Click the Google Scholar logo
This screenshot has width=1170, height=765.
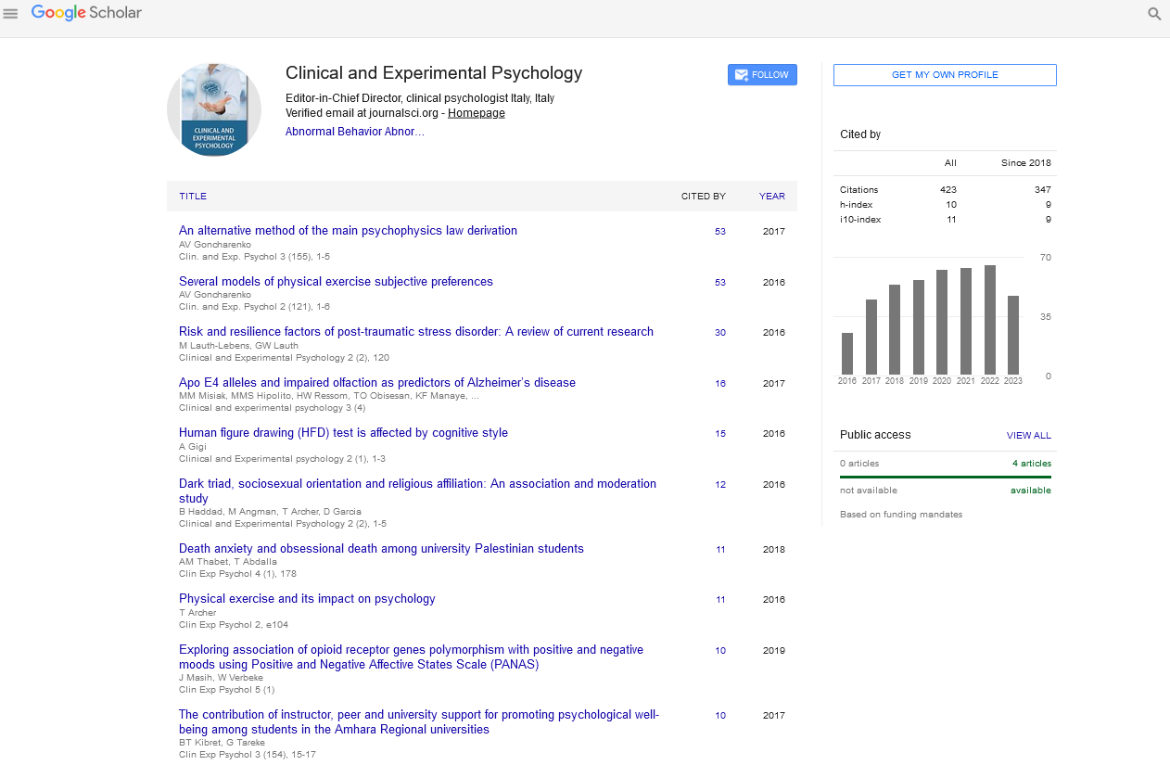[86, 13]
